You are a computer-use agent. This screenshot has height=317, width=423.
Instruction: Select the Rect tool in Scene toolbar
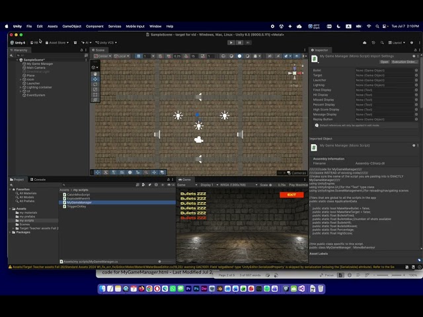tap(95, 94)
